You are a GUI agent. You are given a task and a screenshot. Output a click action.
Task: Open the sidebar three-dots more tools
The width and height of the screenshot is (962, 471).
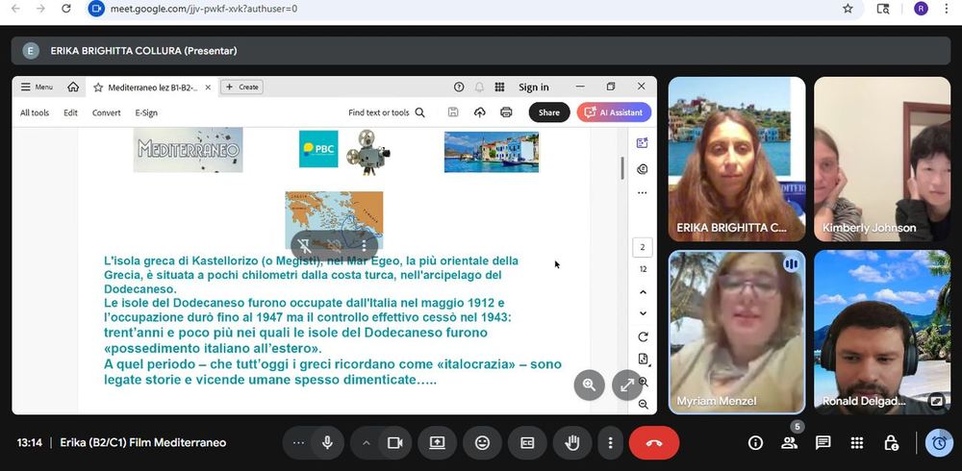click(x=643, y=192)
